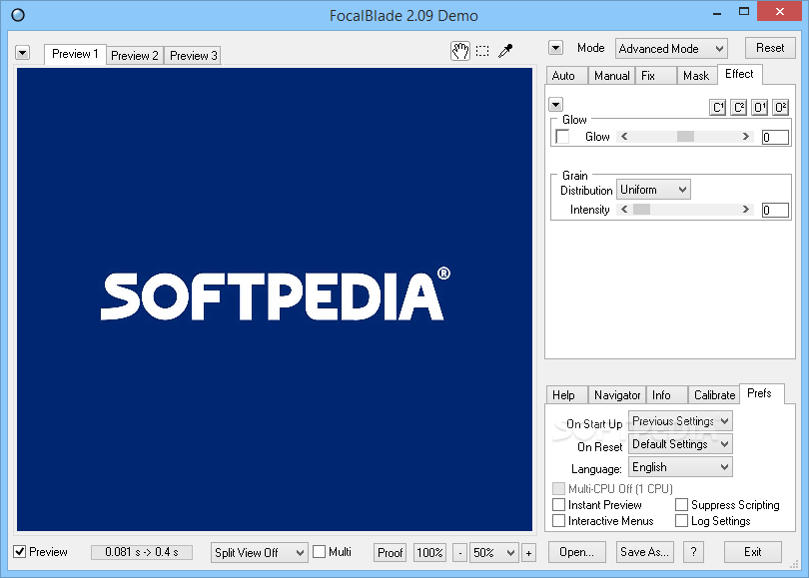Click the Proof button
Image resolution: width=809 pixels, height=578 pixels.
click(390, 553)
